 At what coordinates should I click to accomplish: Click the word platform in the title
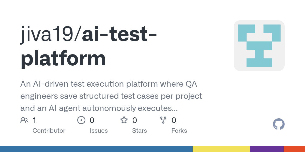63,59
